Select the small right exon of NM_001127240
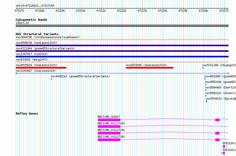Viewport: 236px width, 156px height. [x=217, y=140]
